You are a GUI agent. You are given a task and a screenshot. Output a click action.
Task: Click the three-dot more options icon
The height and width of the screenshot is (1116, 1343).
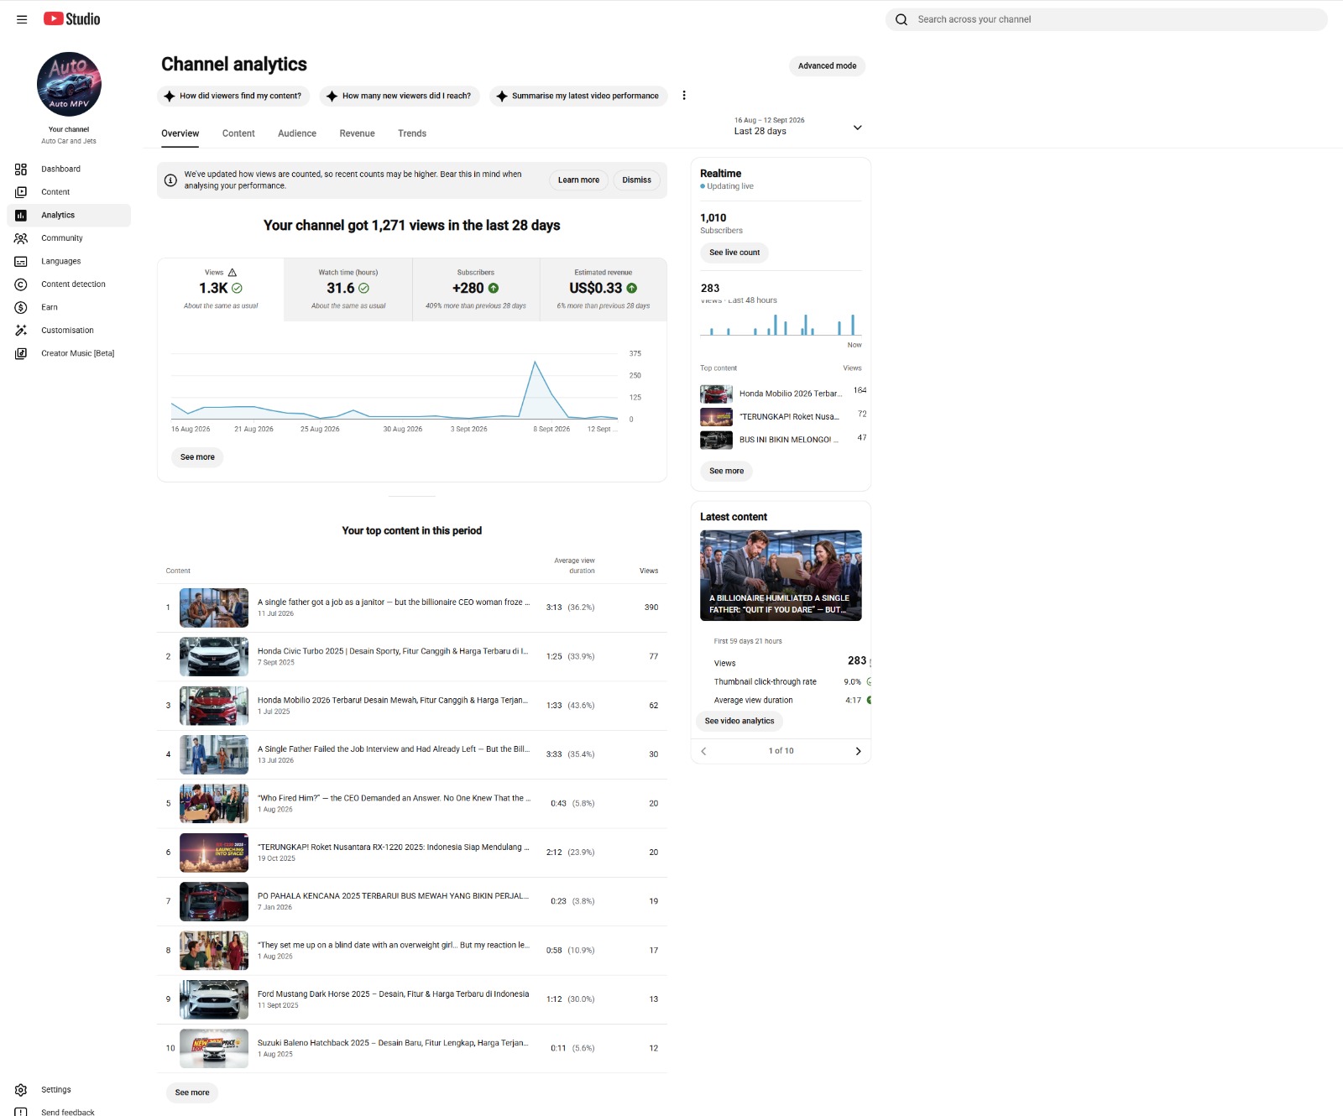click(684, 96)
